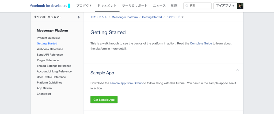The height and width of the screenshot is (114, 274).
Task: Open the Changelog sidebar link
Action: [x=44, y=94]
